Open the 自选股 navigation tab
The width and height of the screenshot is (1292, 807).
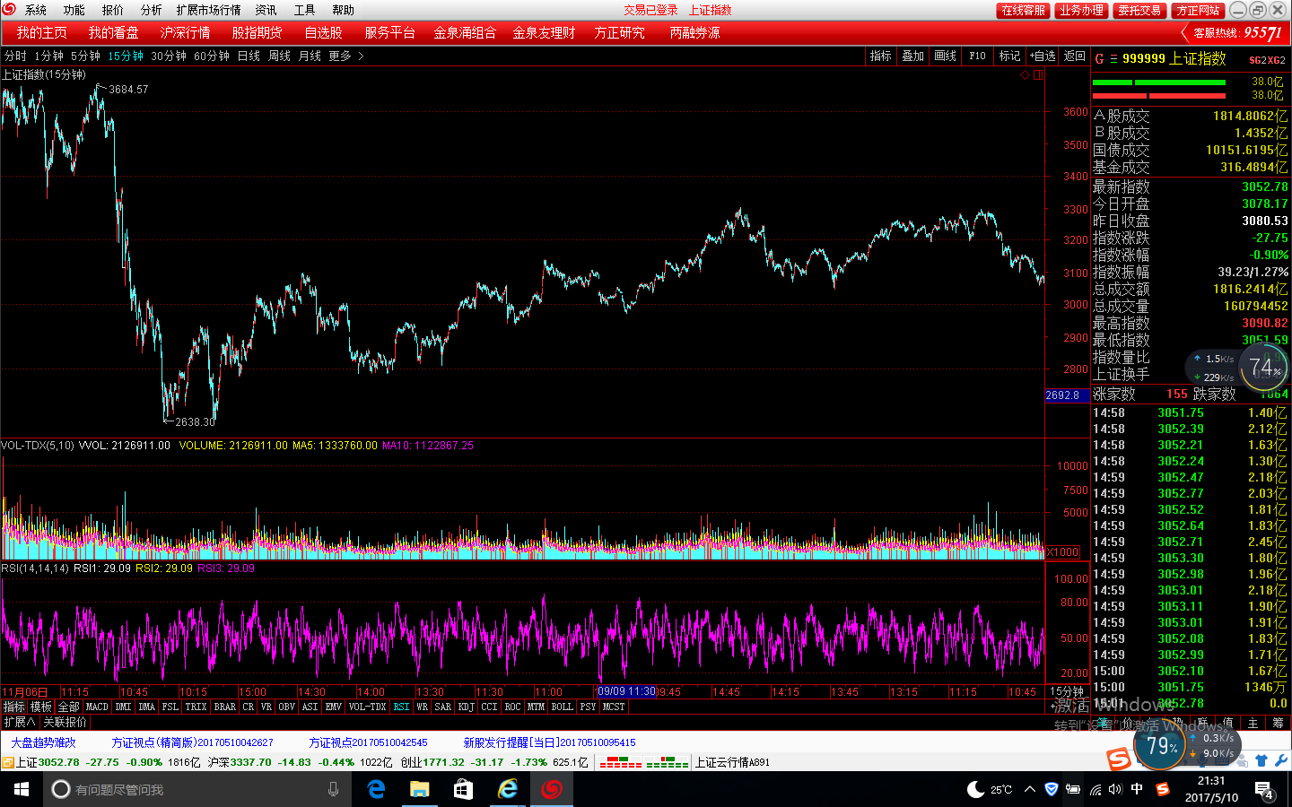tap(324, 32)
